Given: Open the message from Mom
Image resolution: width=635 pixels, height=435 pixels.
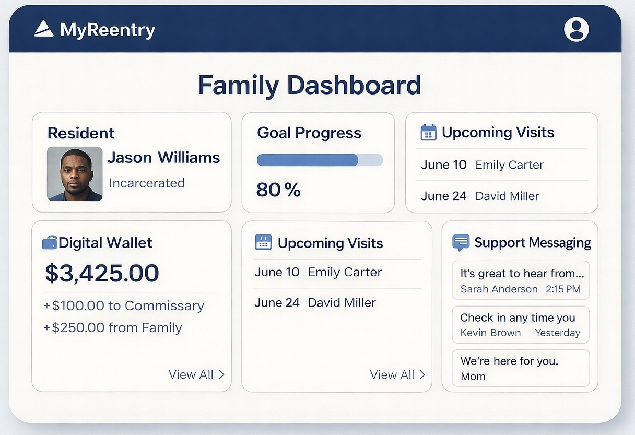Looking at the screenshot, I should click(521, 368).
